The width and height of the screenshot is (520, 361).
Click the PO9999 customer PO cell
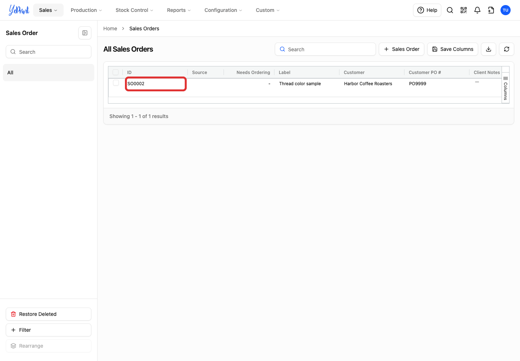point(417,84)
